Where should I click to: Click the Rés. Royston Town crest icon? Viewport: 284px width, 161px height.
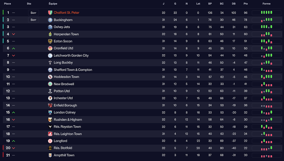(x=50, y=127)
